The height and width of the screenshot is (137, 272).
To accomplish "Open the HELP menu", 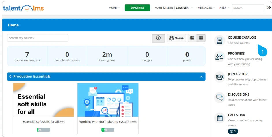I will [x=223, y=8].
